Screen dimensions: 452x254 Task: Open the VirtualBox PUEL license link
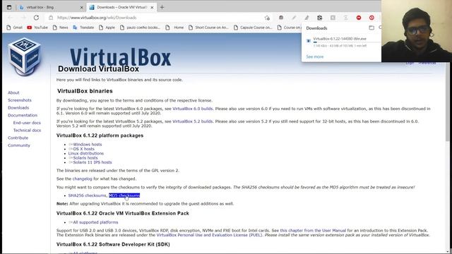tap(209, 235)
